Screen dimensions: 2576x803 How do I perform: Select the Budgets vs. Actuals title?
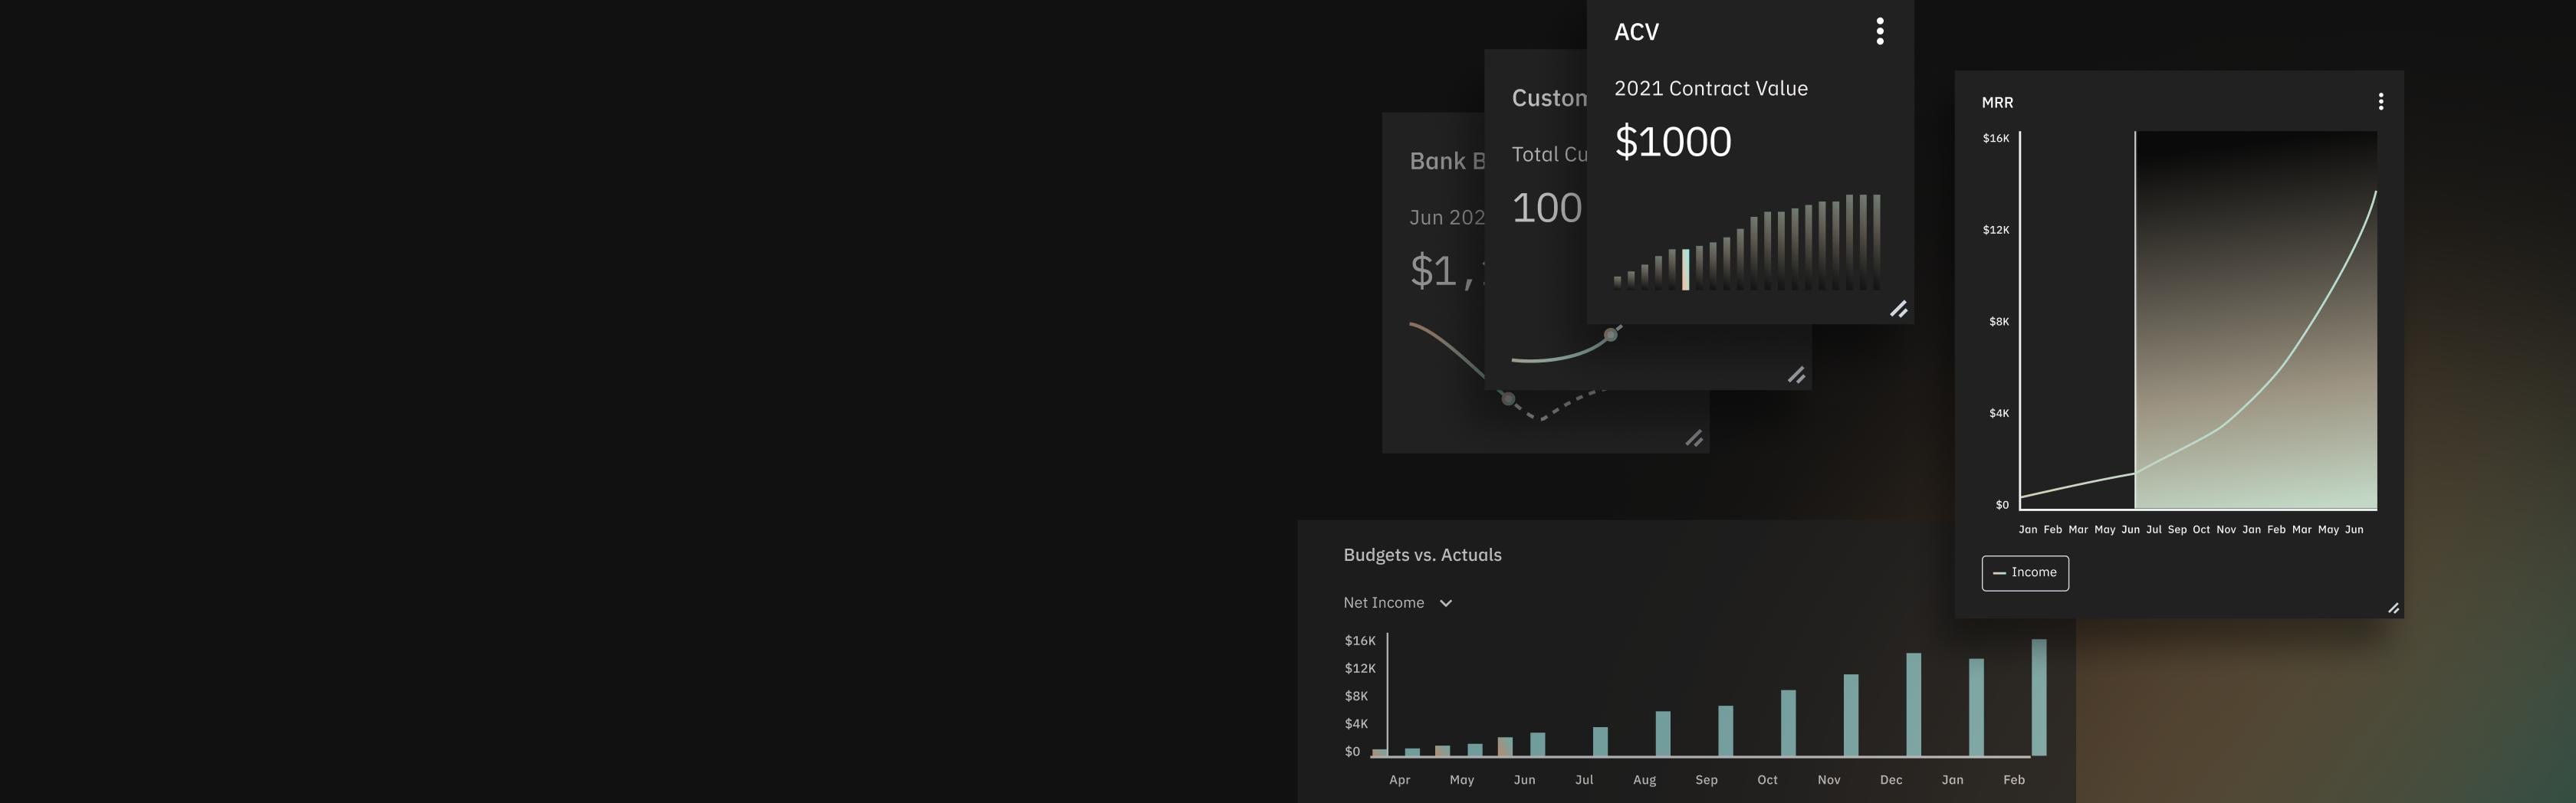pos(1422,555)
